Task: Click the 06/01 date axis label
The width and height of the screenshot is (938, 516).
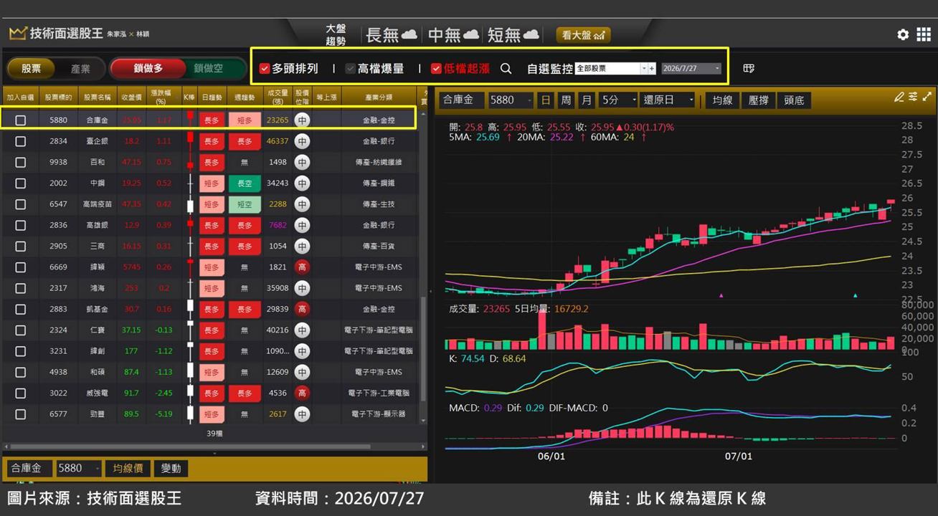Action: [551, 456]
